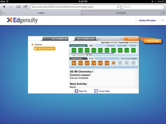
Task: Switch to the Lobby browser tab
Action: 41,13
